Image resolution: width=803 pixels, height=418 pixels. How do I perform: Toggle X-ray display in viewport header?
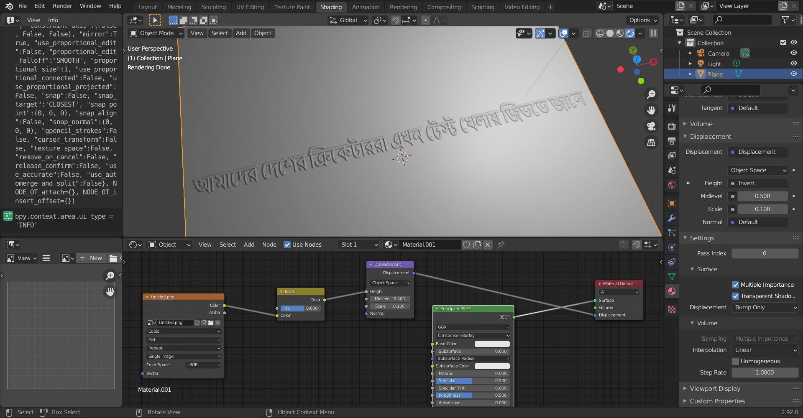pyautogui.click(x=587, y=33)
